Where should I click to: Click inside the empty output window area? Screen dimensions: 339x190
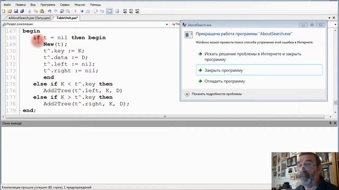tap(136, 155)
